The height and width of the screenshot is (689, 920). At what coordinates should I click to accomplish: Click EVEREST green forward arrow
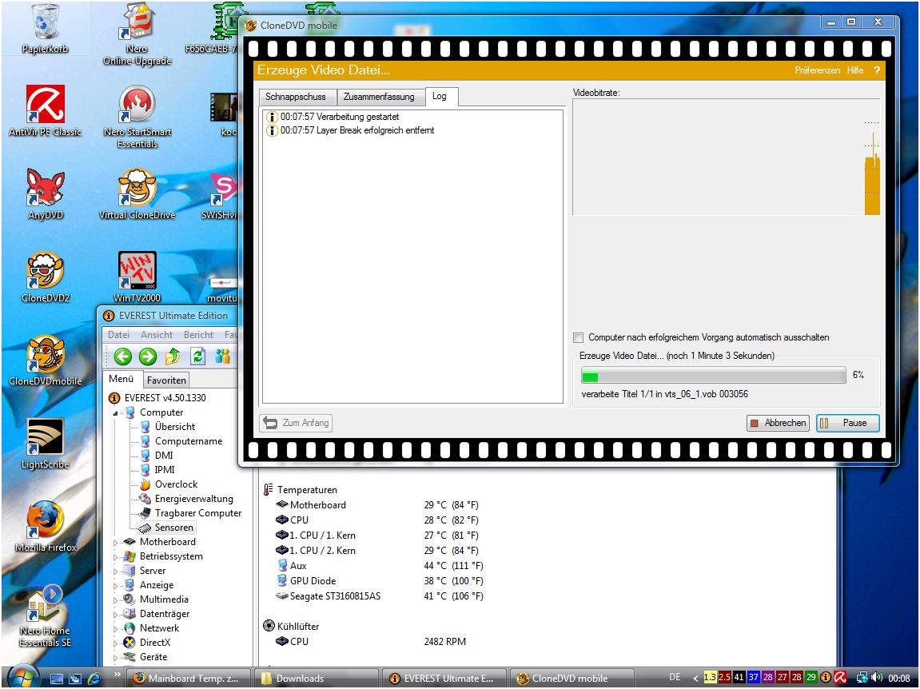148,356
